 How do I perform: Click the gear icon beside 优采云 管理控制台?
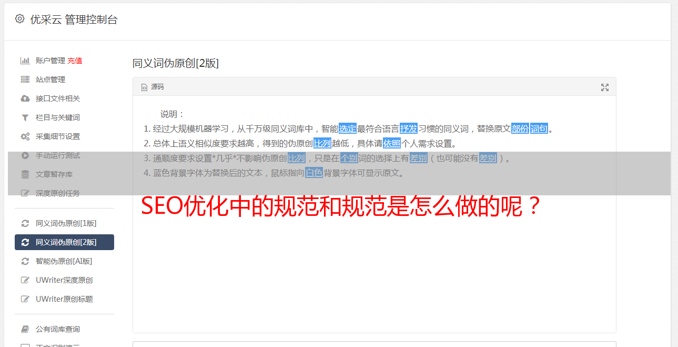tap(19, 19)
